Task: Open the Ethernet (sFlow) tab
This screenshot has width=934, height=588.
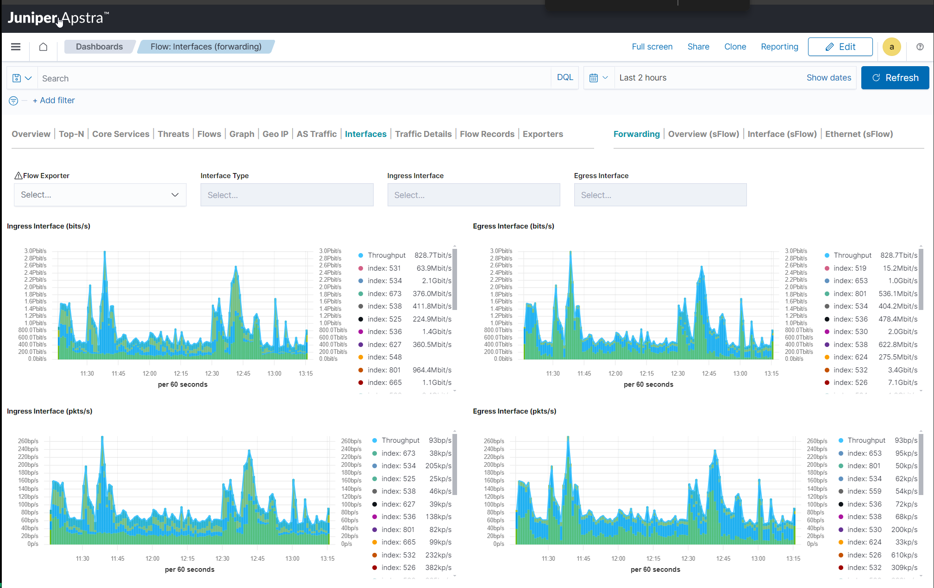Action: click(859, 134)
